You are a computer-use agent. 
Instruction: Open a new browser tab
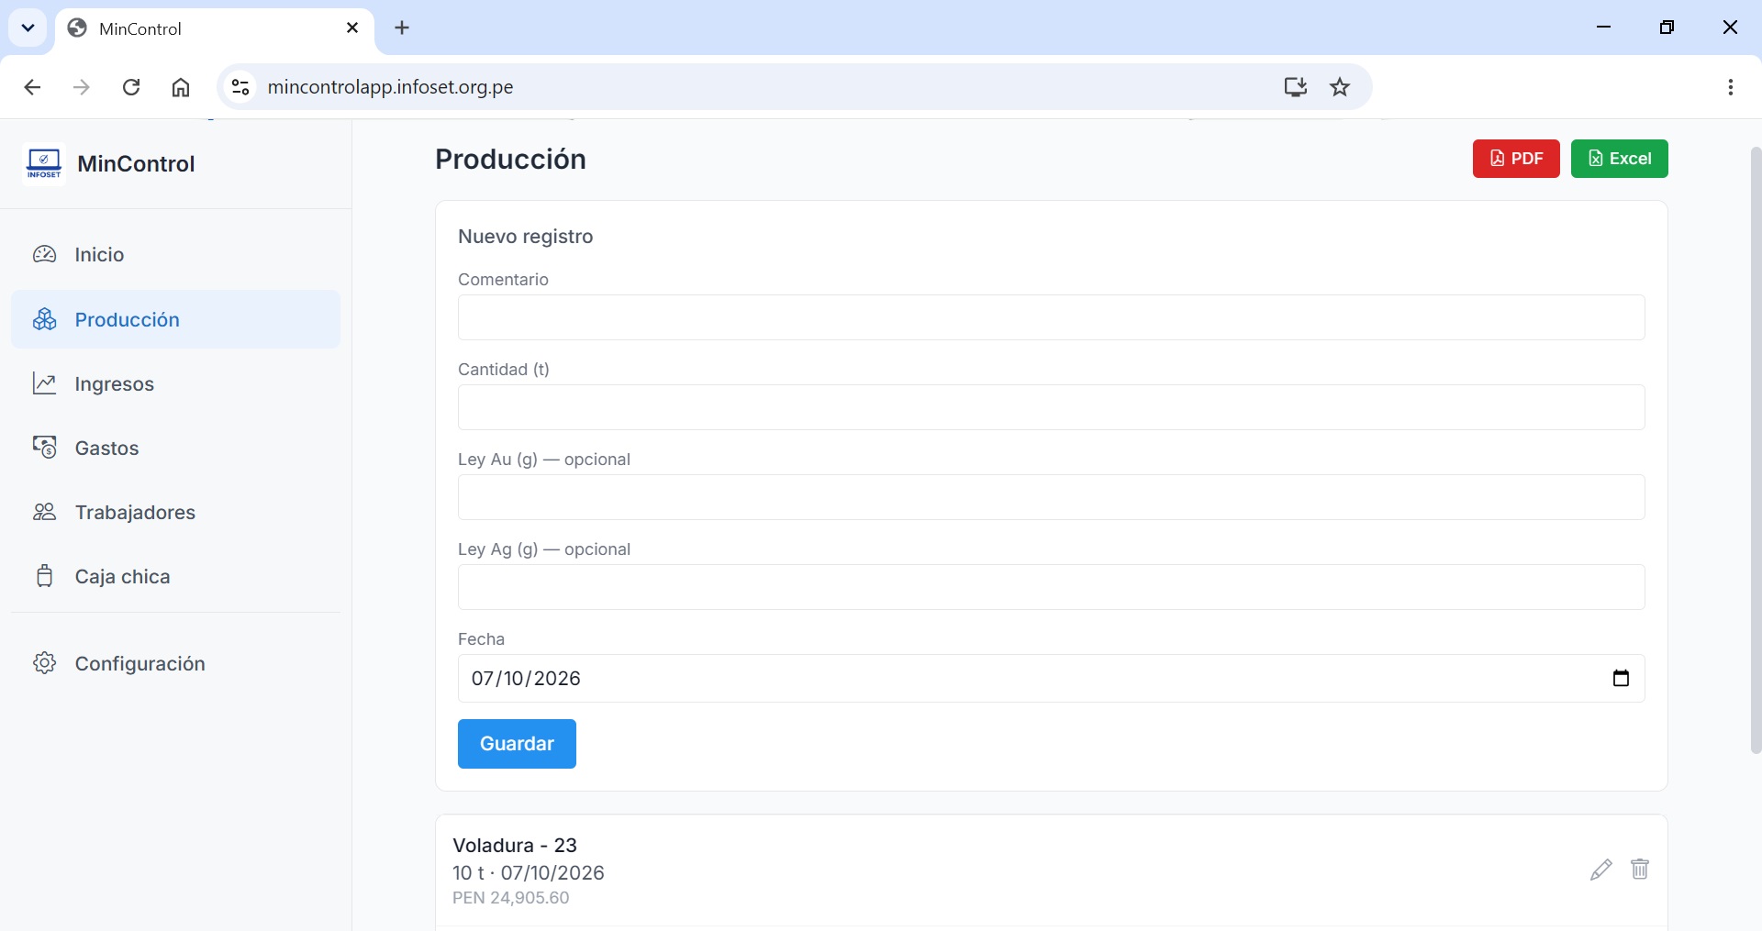[x=402, y=28]
